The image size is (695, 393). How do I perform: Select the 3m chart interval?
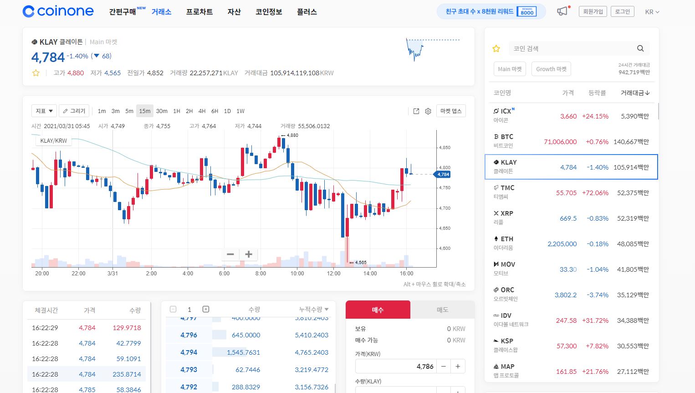116,111
